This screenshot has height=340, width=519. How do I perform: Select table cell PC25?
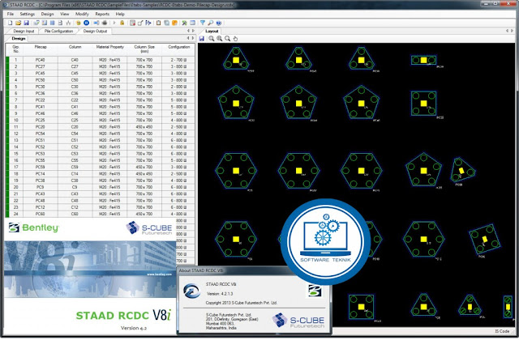coord(40,120)
